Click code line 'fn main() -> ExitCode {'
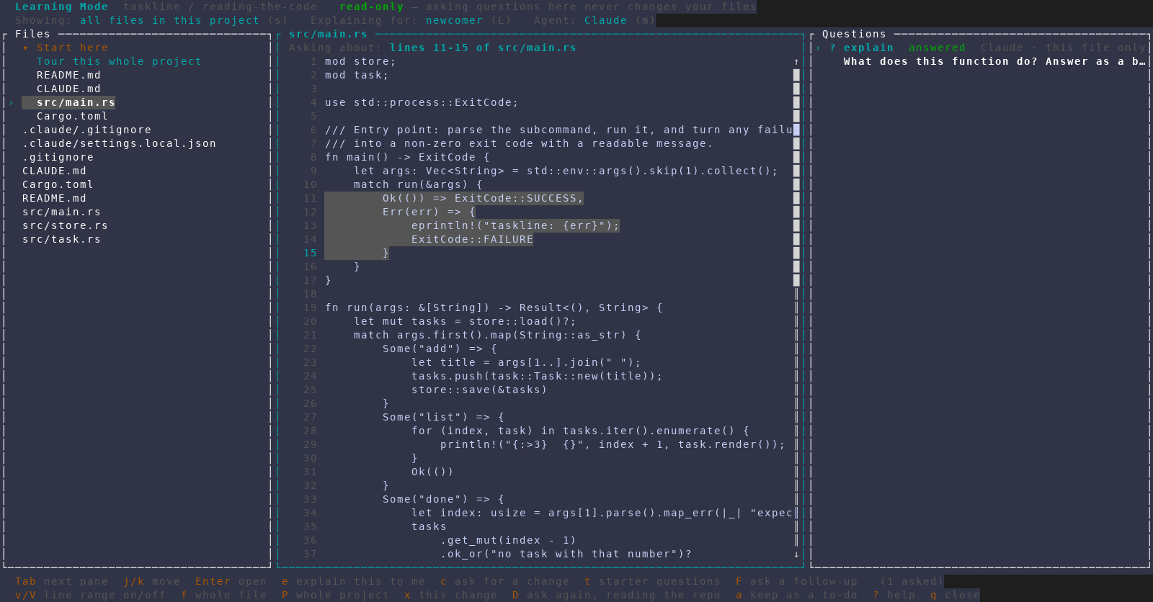Image resolution: width=1153 pixels, height=602 pixels. [x=407, y=158]
